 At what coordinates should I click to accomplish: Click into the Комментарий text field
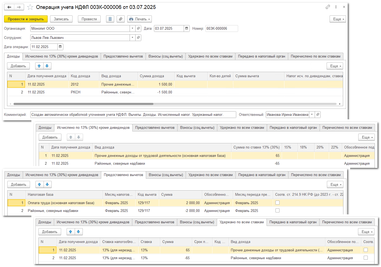click(133, 115)
